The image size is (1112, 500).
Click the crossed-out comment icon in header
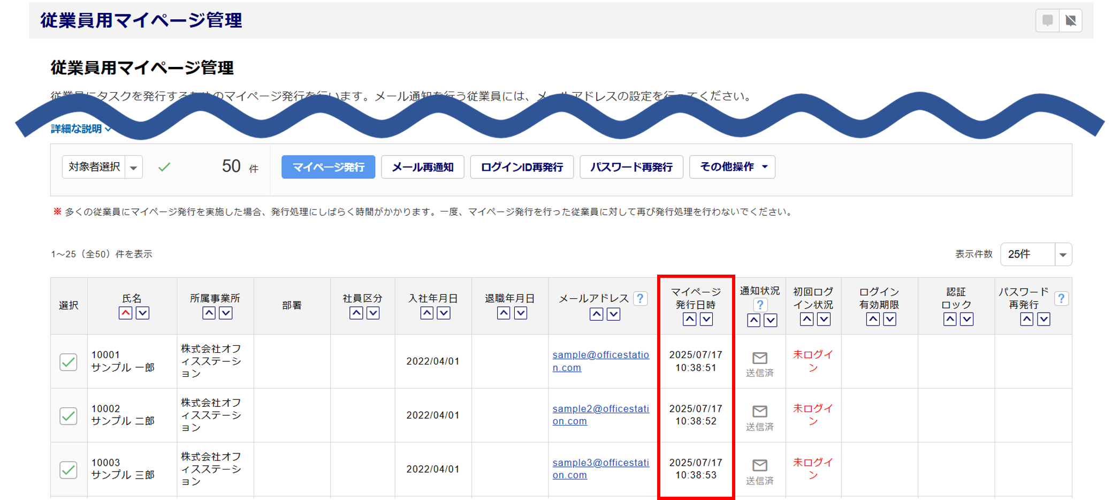click(1071, 20)
